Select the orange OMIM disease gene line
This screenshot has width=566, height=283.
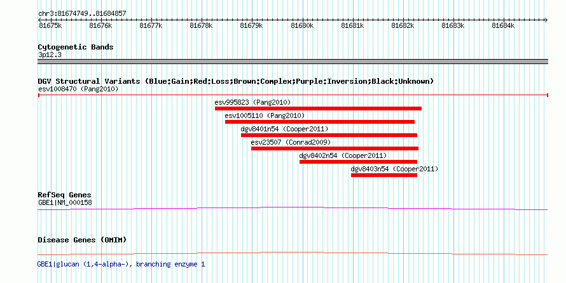(x=293, y=253)
